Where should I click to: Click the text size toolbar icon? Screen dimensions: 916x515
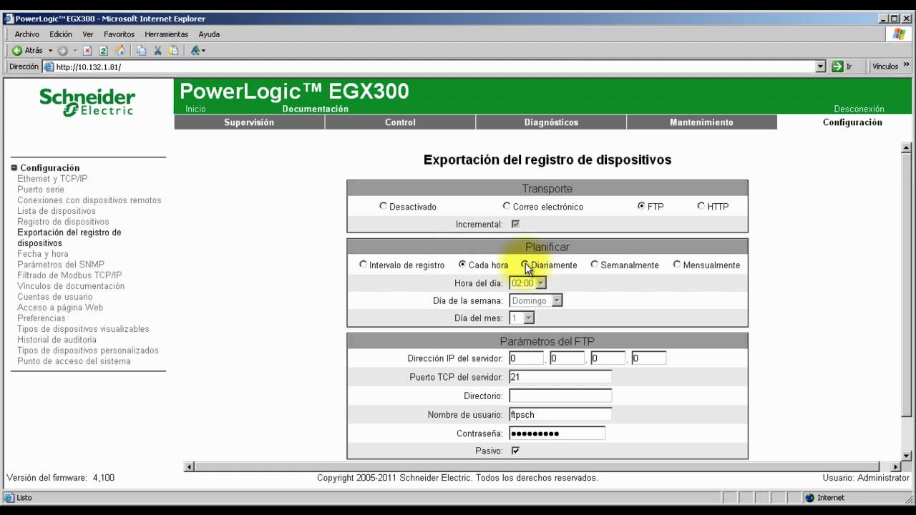195,51
